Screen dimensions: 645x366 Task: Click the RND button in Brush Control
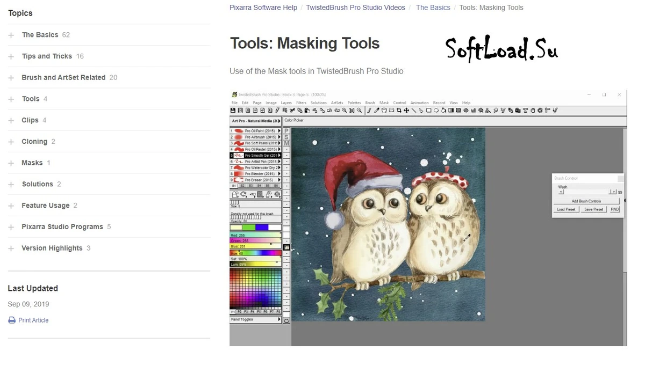click(615, 209)
